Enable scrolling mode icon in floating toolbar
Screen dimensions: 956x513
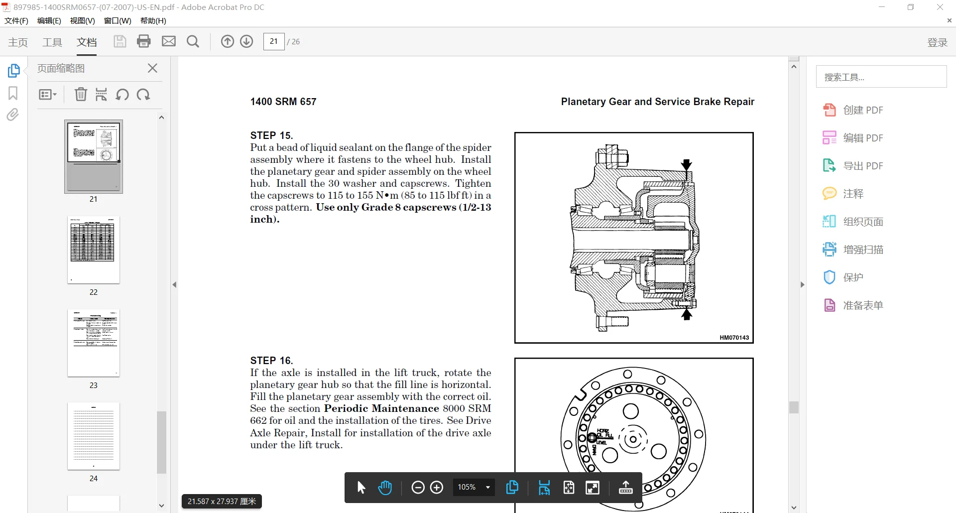click(544, 488)
